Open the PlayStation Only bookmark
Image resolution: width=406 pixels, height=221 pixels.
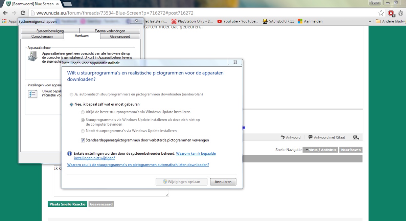tap(193, 21)
